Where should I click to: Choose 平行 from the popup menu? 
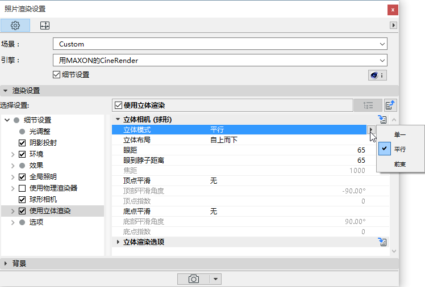pos(401,149)
